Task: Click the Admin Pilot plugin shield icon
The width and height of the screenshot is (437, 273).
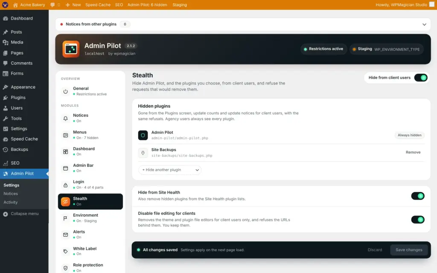Action: tap(143, 135)
